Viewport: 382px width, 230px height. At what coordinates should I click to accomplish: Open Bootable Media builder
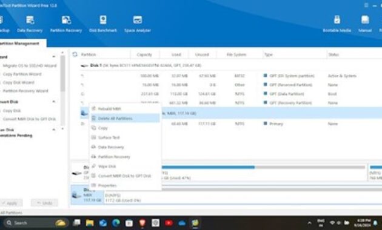pos(337,24)
